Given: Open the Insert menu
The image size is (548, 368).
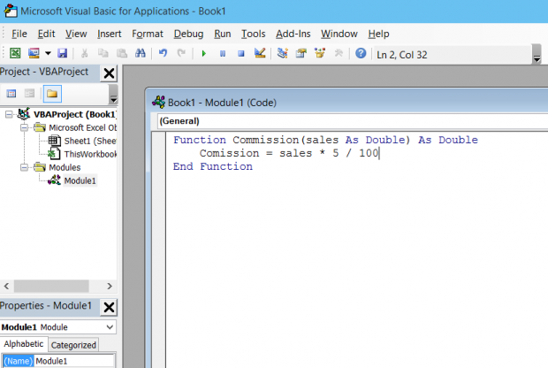Looking at the screenshot, I should 110,34.
